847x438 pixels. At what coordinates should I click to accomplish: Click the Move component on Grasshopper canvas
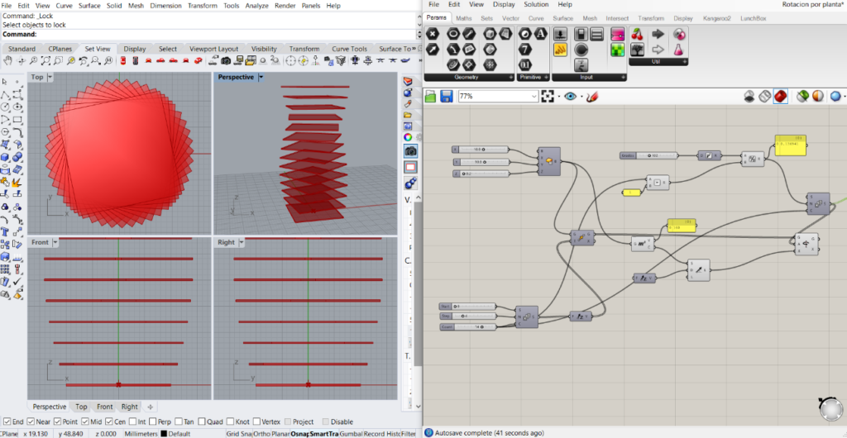(x=582, y=238)
